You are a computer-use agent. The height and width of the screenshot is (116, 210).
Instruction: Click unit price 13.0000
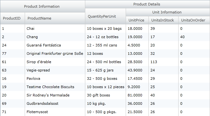[x=137, y=54]
